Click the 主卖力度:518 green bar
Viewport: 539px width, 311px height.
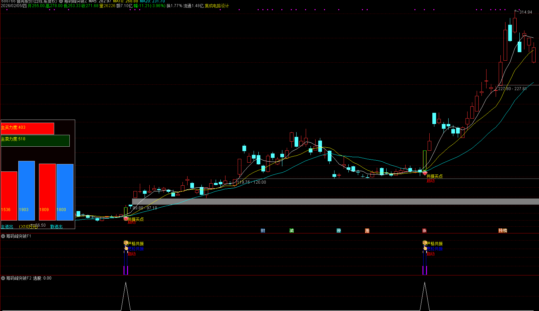point(35,141)
